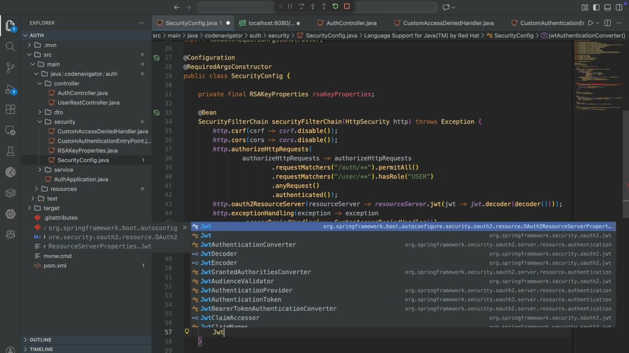Choose JwtBearerTokenAuthenticationConverter suggestion

pyautogui.click(x=403, y=308)
